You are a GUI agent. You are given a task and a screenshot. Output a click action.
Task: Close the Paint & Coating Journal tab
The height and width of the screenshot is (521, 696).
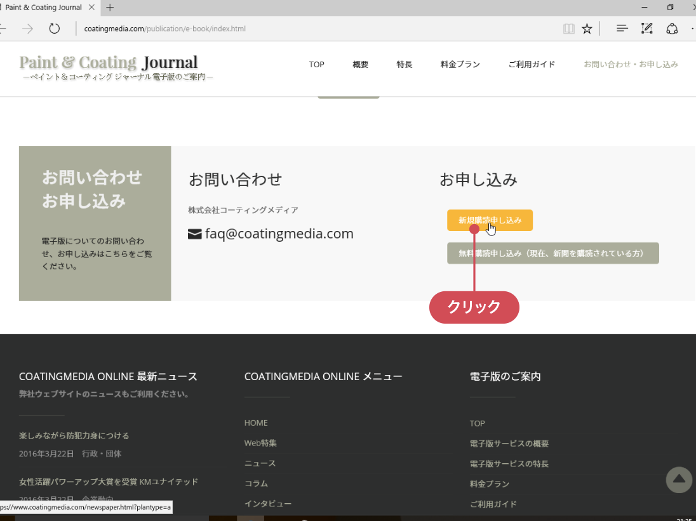click(92, 8)
